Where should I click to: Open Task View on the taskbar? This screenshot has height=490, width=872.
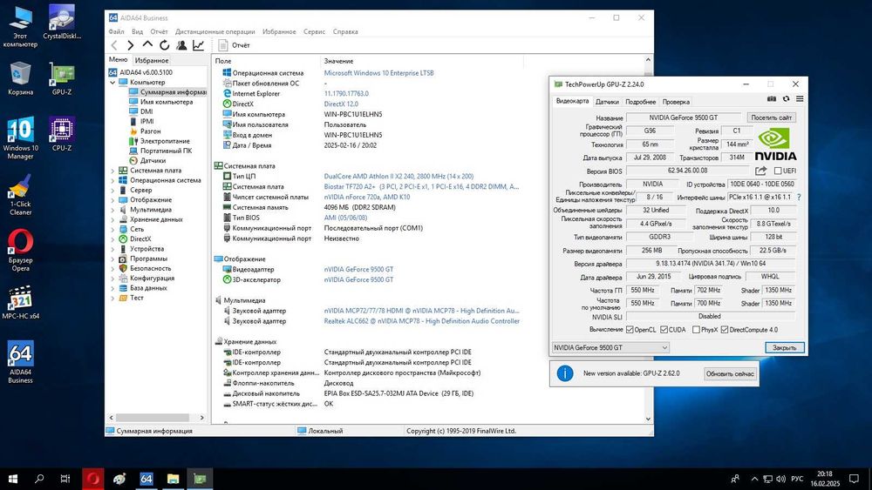click(65, 479)
